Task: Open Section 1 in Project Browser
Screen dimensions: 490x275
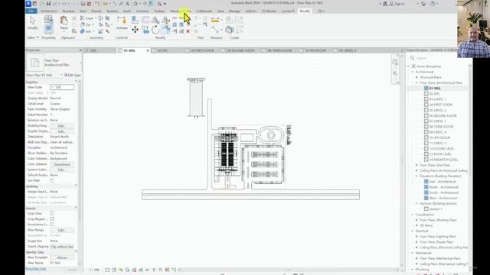Action: tap(436, 209)
